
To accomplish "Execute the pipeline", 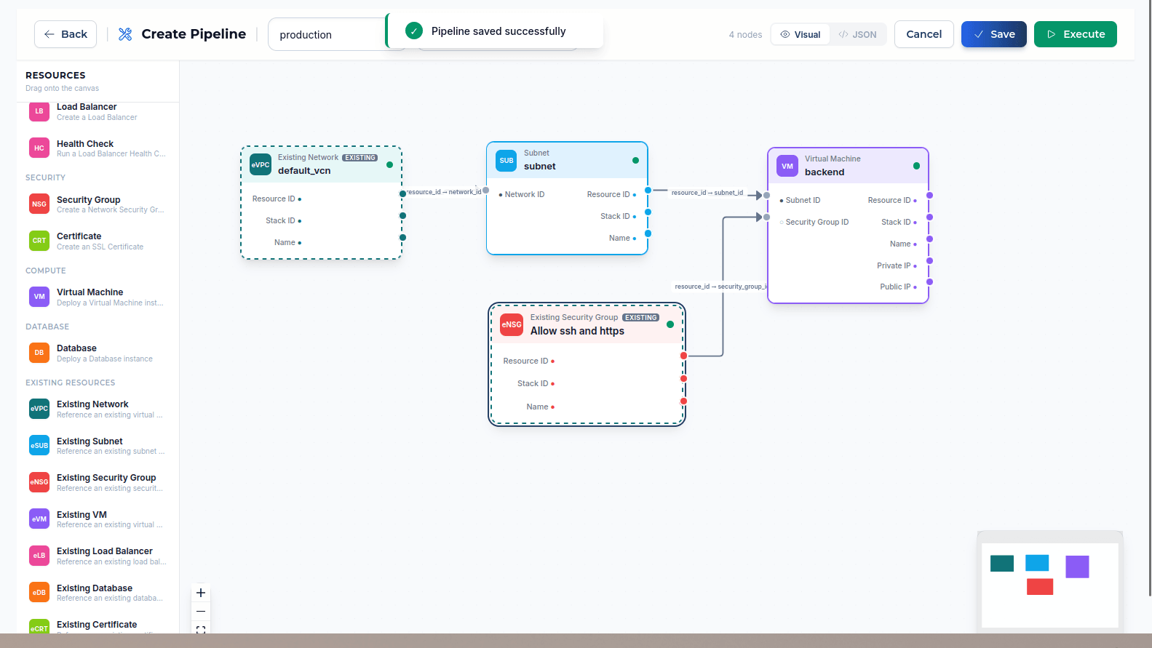I will coord(1076,34).
